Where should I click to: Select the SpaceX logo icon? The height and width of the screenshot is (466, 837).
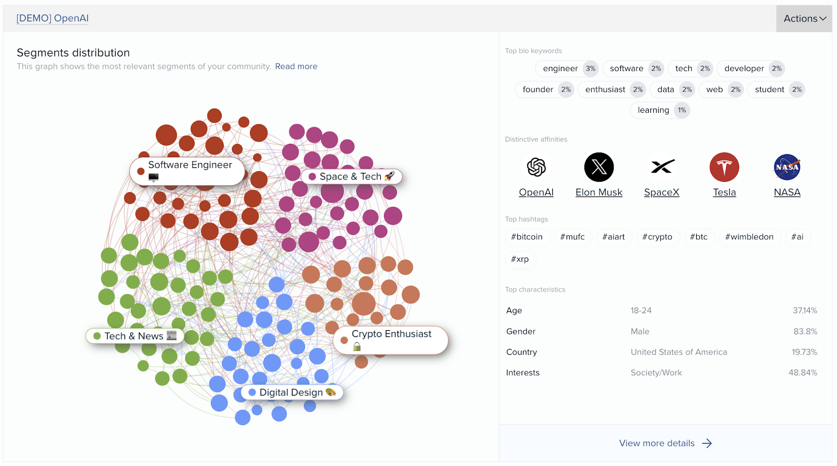(x=662, y=167)
